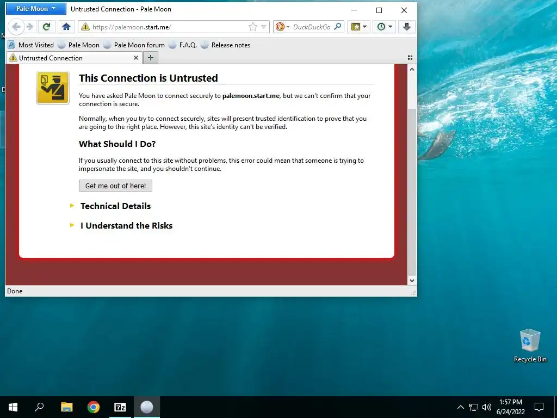Viewport: 557px width, 418px height.
Task: Click the Done status bar text
Action: [15, 291]
